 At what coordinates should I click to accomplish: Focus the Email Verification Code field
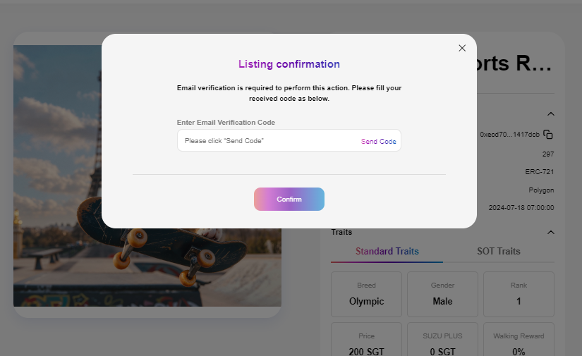tap(268, 141)
